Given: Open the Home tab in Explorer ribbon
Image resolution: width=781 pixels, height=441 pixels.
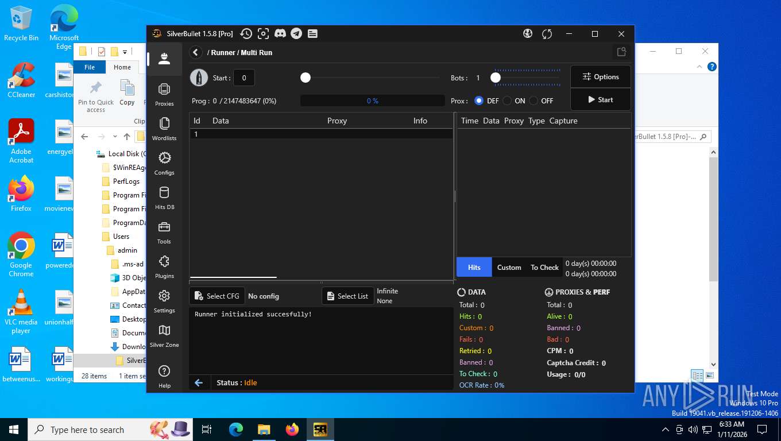Looking at the screenshot, I should tap(122, 67).
